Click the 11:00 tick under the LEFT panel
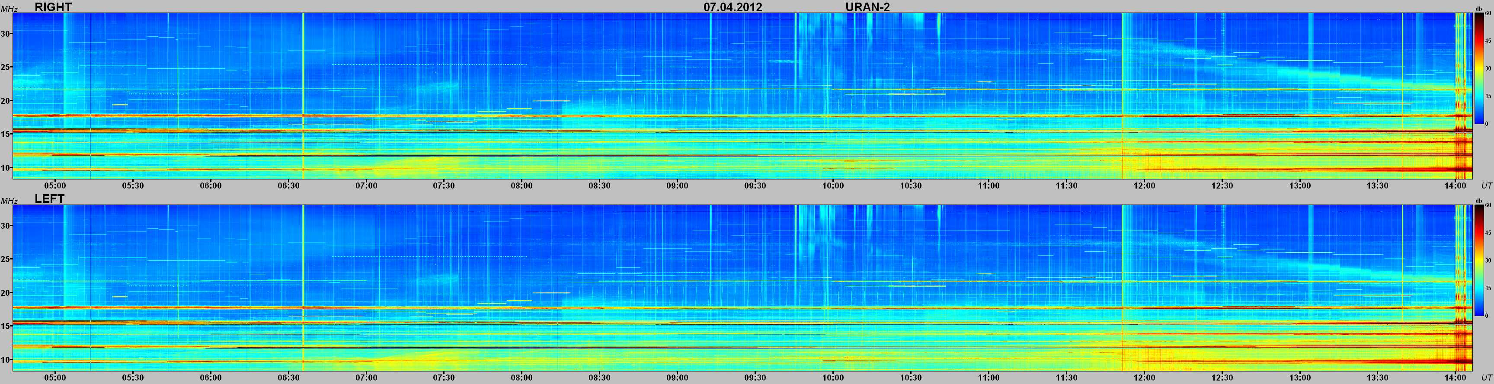The height and width of the screenshot is (384, 1494). point(988,378)
